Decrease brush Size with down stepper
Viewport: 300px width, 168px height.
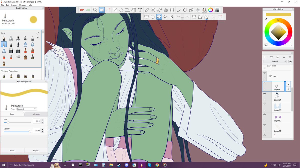pyautogui.click(x=42, y=122)
